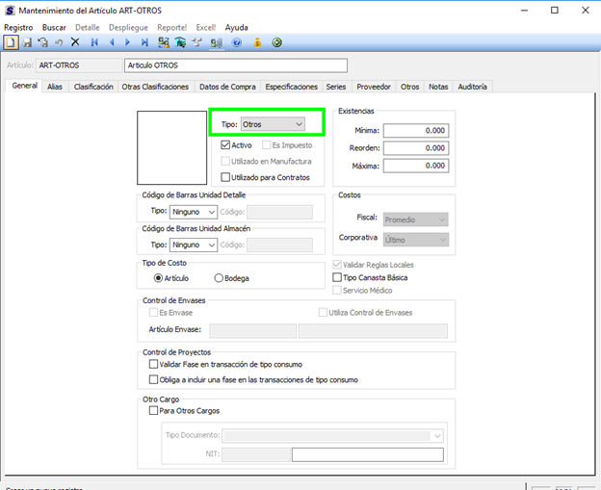
Task: Click the Es Impuesto checkbox
Action: click(x=267, y=145)
